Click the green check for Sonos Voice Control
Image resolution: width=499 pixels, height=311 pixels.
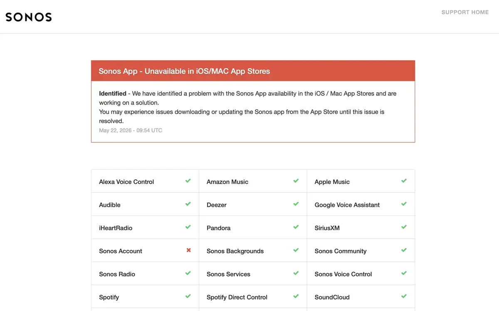click(404, 273)
